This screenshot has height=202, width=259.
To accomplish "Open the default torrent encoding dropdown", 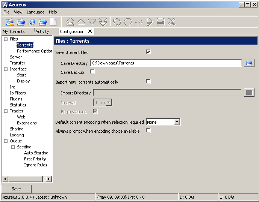I will point(177,122).
